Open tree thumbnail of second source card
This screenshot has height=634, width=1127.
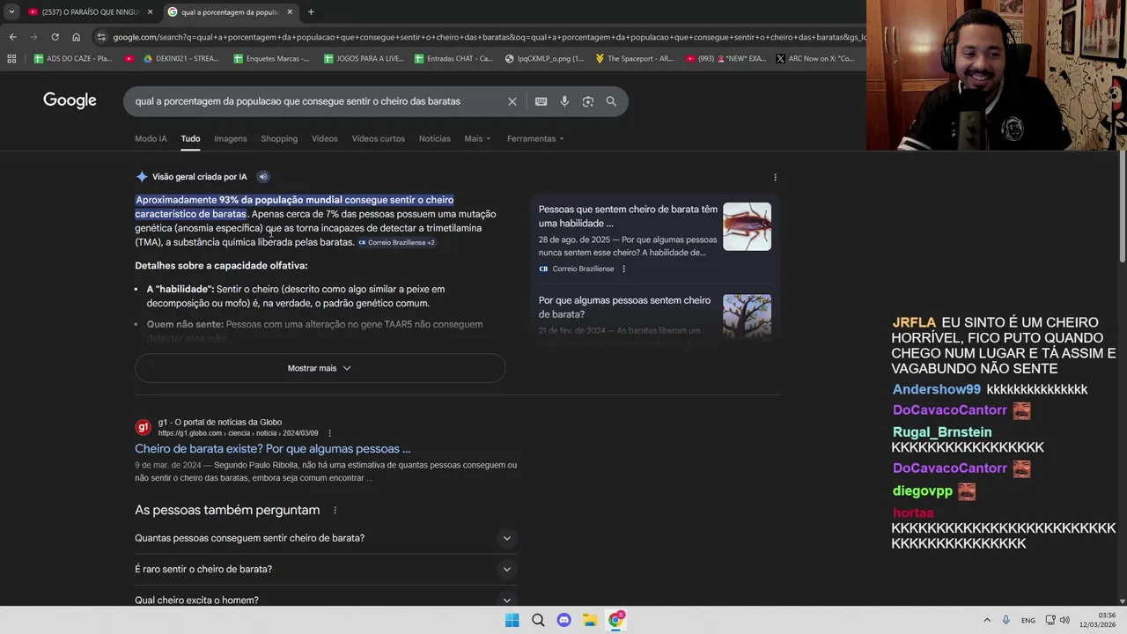pyautogui.click(x=747, y=316)
